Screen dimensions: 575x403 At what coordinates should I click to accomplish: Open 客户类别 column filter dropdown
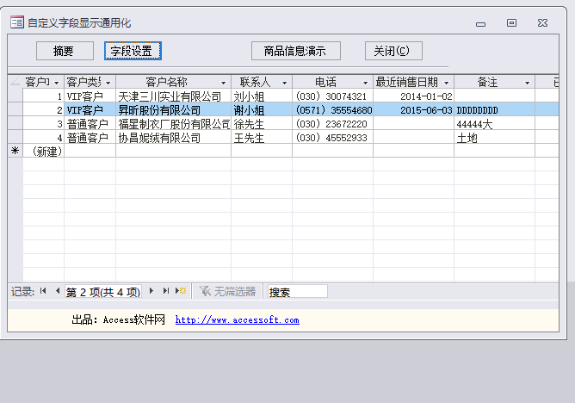tap(108, 83)
